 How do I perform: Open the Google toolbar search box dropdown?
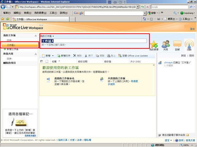(x=145, y=13)
